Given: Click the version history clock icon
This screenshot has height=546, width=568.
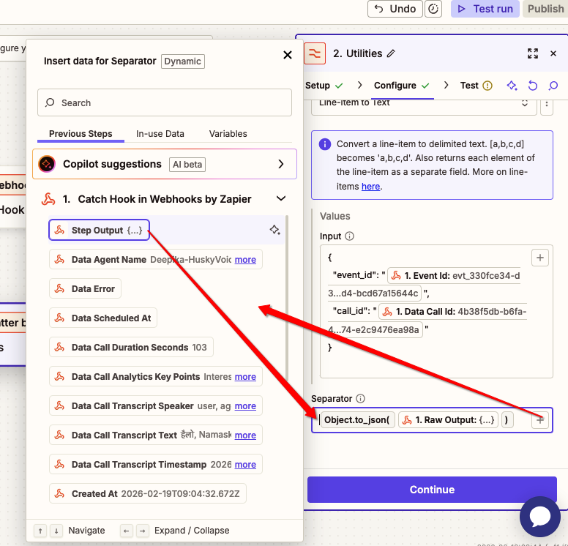Looking at the screenshot, I should tap(434, 9).
